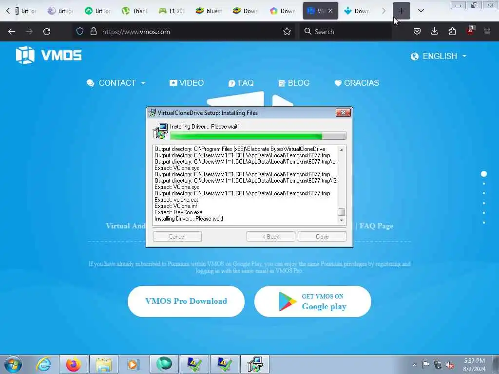The image size is (499, 374).
Task: Open the VIDEO page
Action: 187,83
